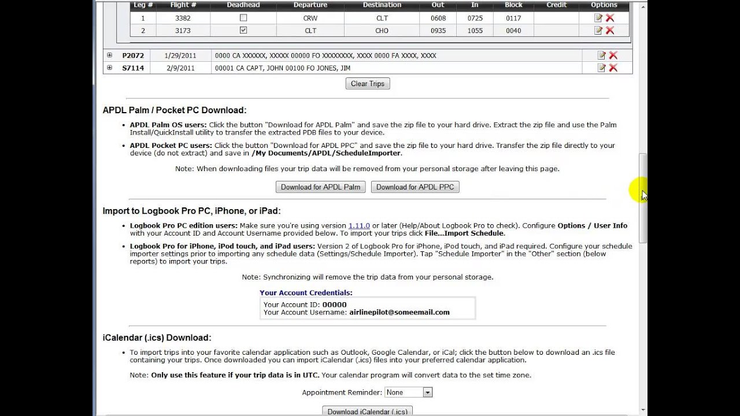Click the Departure column header
This screenshot has height=416, width=740.
310,5
